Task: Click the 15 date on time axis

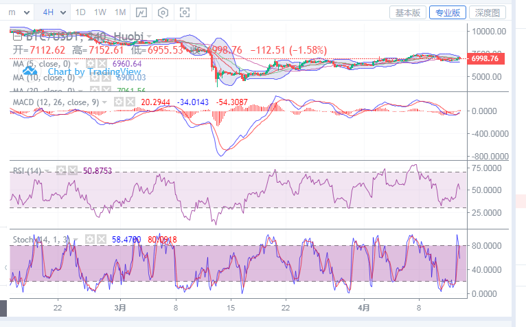Action: tap(231, 308)
